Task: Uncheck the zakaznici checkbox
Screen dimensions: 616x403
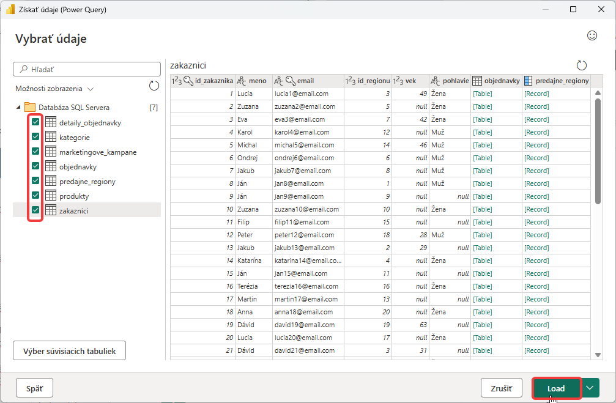Action: coord(35,210)
